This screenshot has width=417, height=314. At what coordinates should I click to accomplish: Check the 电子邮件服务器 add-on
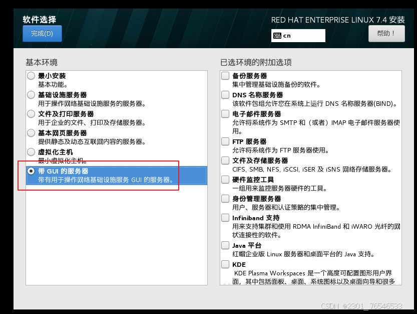(x=225, y=114)
